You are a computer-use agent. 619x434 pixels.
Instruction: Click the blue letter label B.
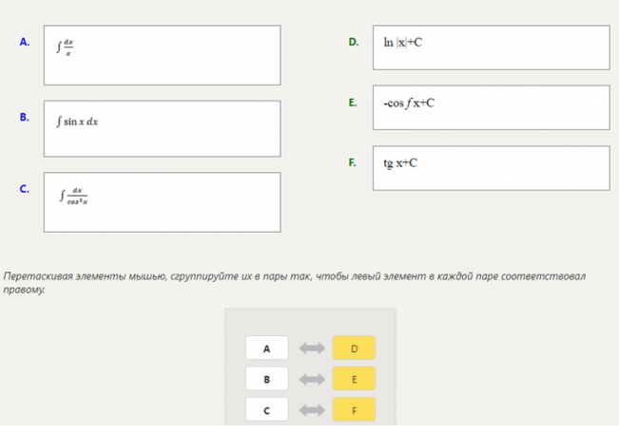click(x=25, y=117)
